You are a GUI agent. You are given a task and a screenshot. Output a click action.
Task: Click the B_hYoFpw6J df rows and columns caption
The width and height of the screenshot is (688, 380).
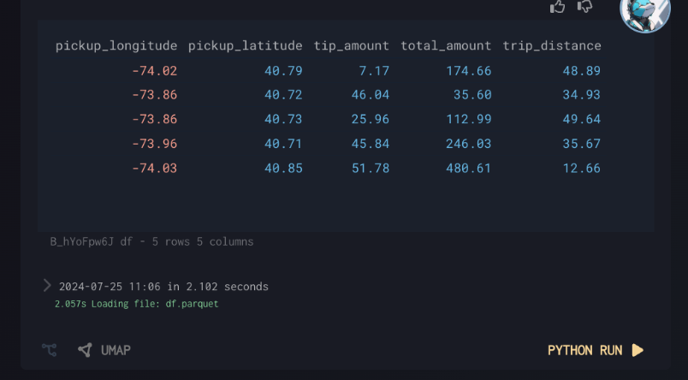coord(151,241)
